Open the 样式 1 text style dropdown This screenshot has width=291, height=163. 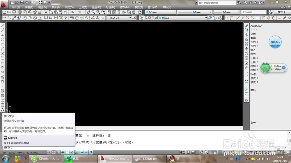283,12
